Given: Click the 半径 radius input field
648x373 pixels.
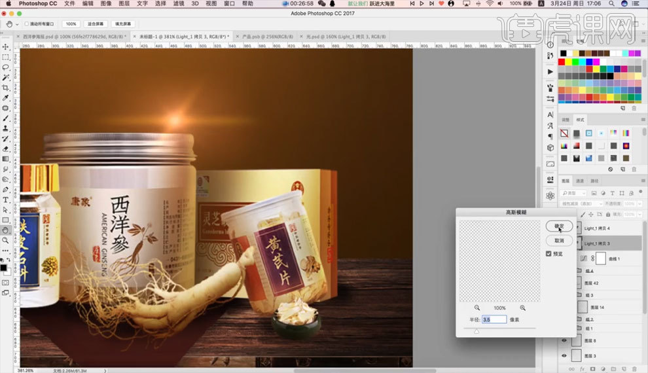Looking at the screenshot, I should click(x=494, y=319).
